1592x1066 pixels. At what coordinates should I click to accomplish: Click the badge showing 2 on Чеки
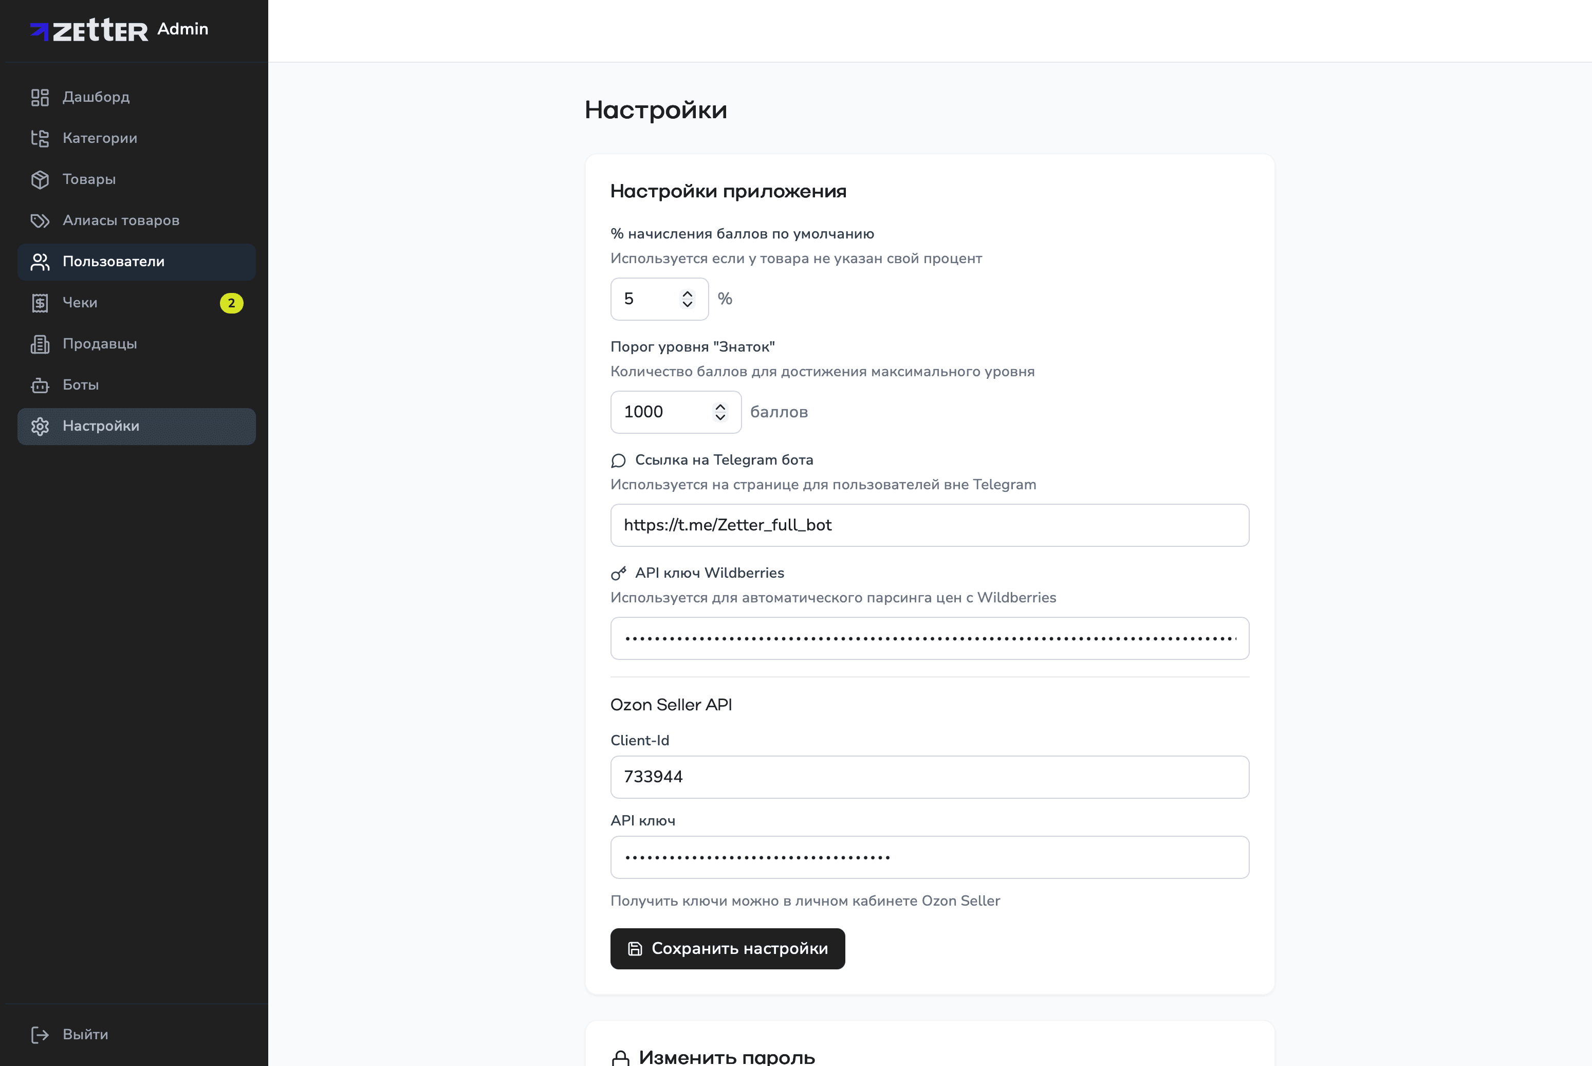tap(232, 303)
